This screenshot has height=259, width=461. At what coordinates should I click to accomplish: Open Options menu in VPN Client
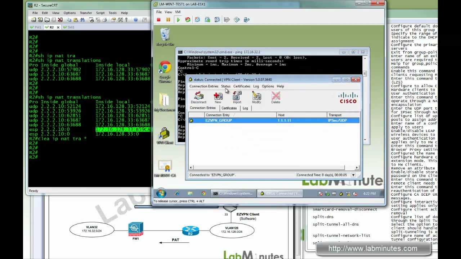[x=268, y=86]
